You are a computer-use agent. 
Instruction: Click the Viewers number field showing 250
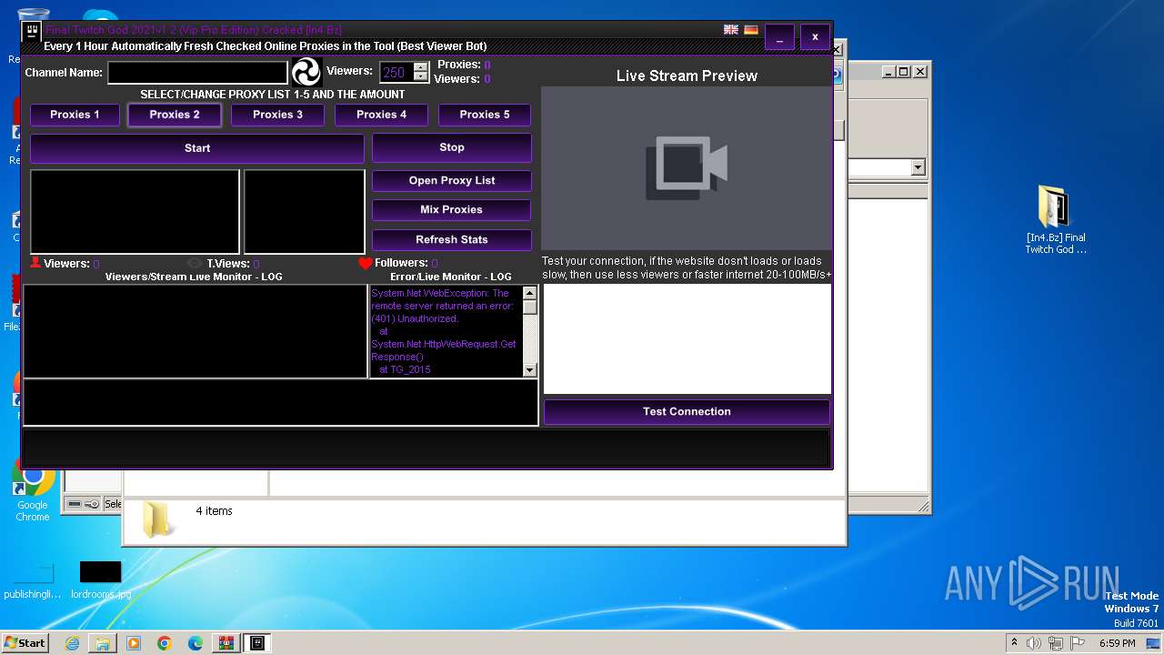(x=396, y=72)
